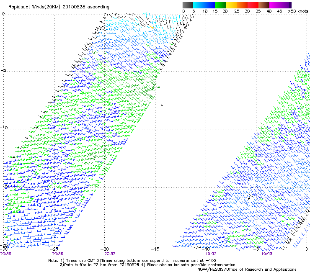Click the note line "3)Data buffer is 22 hrs"
This screenshot has height=272, width=310.
pyautogui.click(x=147, y=265)
